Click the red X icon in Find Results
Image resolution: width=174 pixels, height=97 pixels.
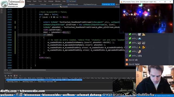(x=17, y=76)
